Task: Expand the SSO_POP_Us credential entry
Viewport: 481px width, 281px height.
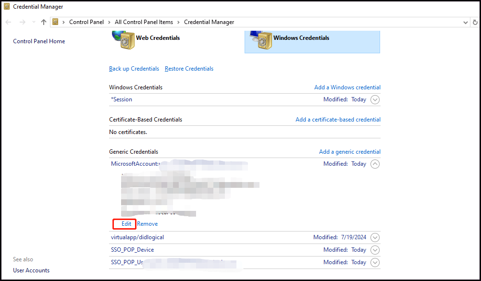Action: point(375,263)
